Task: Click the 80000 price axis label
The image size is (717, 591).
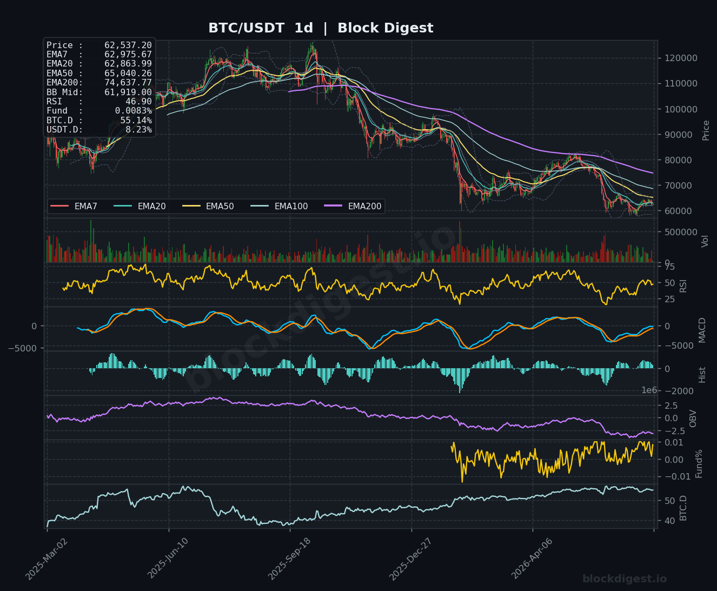Action: [679, 160]
